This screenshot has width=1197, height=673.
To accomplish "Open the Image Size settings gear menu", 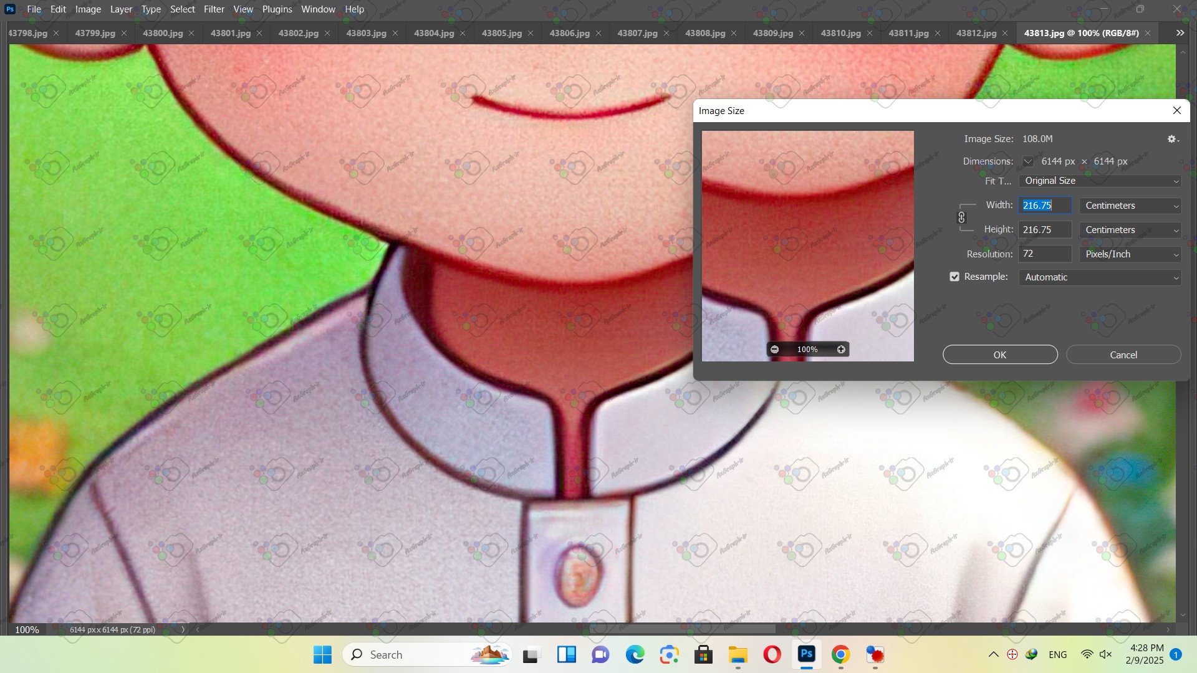I will 1173,139.
